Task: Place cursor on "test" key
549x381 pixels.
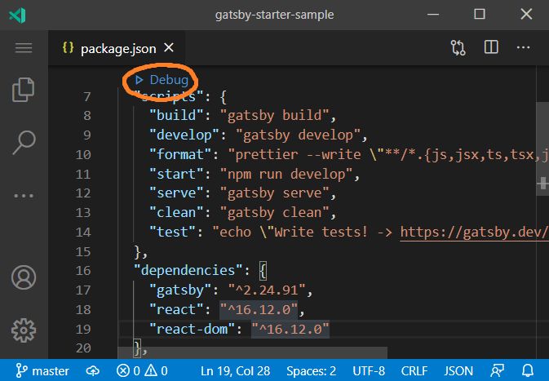Action: pos(173,232)
